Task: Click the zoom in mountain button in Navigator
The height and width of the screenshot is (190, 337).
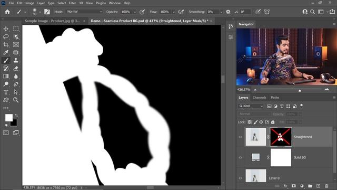Action: (x=326, y=89)
